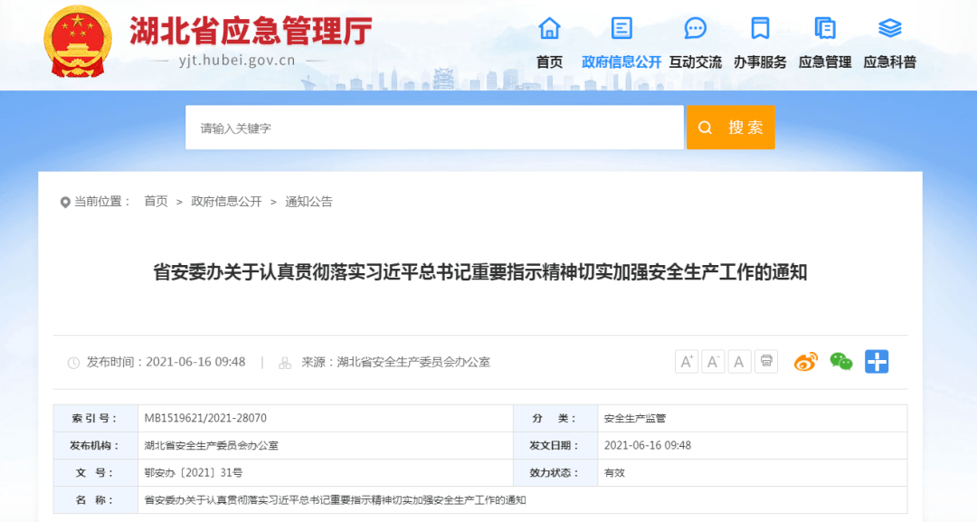The height and width of the screenshot is (522, 977).
Task: Open 通知公告 breadcrumb link
Action: click(x=308, y=202)
